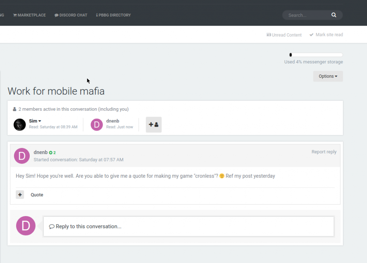Click the search magnifier icon

pyautogui.click(x=334, y=15)
